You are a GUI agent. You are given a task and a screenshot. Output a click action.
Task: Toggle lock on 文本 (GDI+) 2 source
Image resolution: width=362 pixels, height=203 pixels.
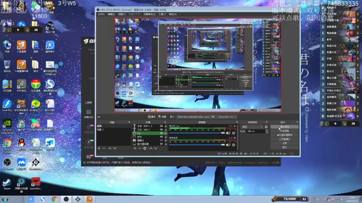(166, 126)
